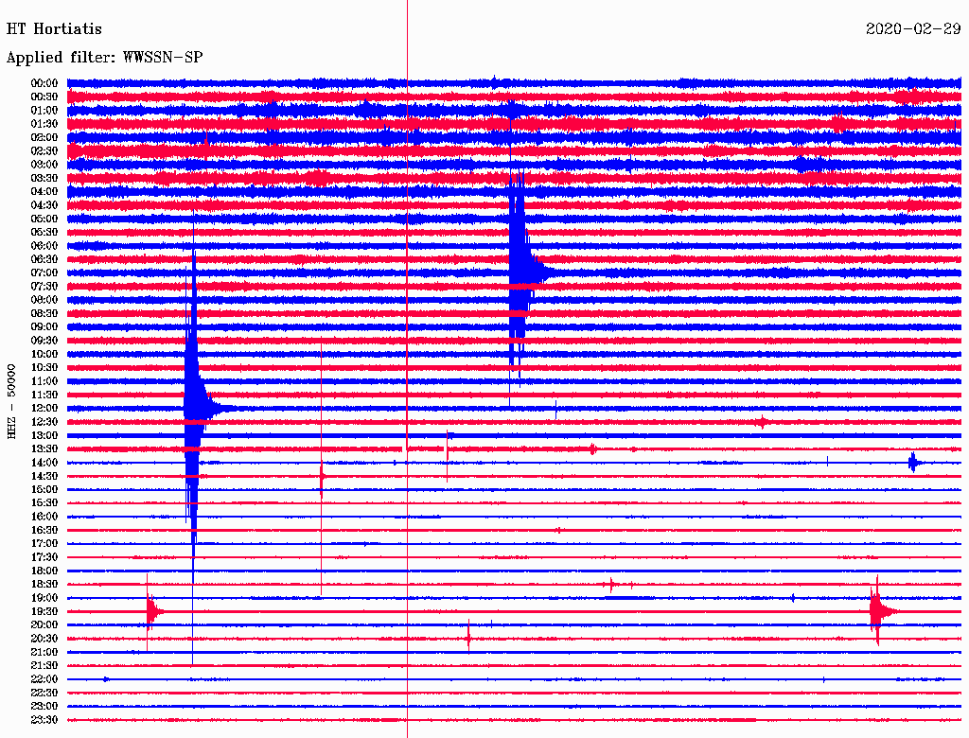Click the small blue event on 14:00 trace
Screen dimensions: 969x738
click(x=914, y=463)
